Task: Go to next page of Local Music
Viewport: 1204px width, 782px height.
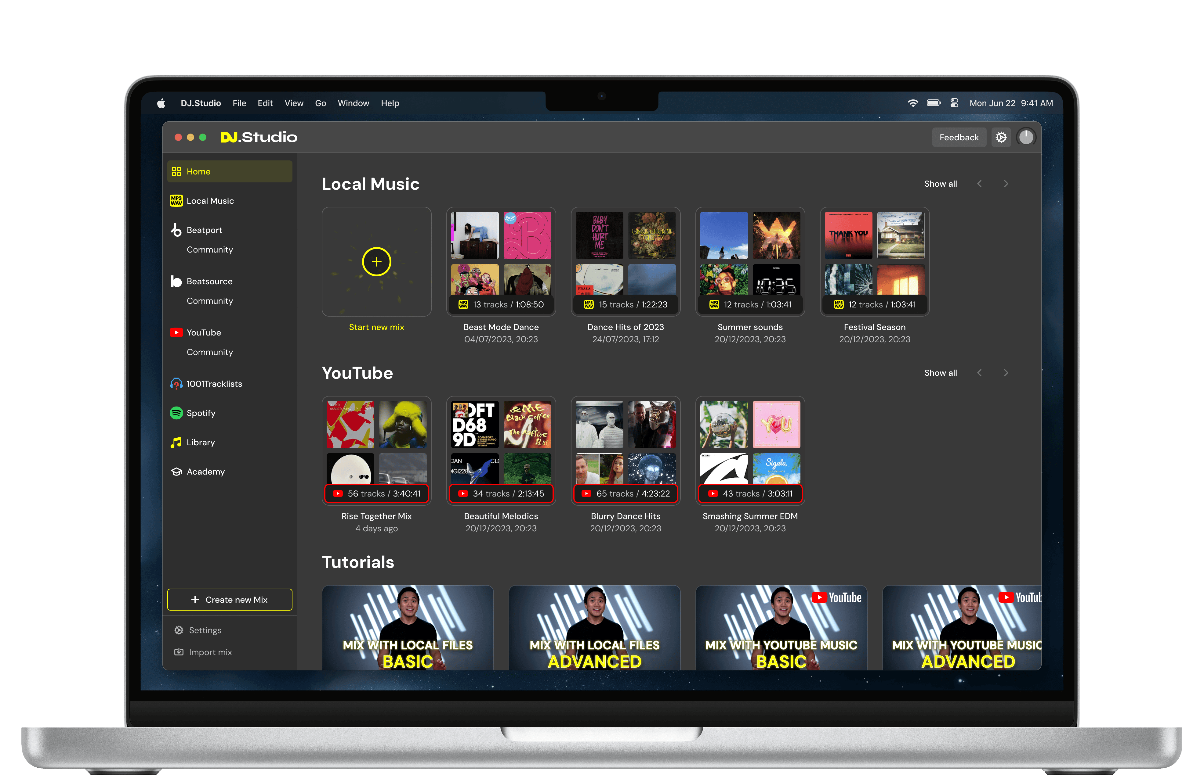Action: (x=1006, y=184)
